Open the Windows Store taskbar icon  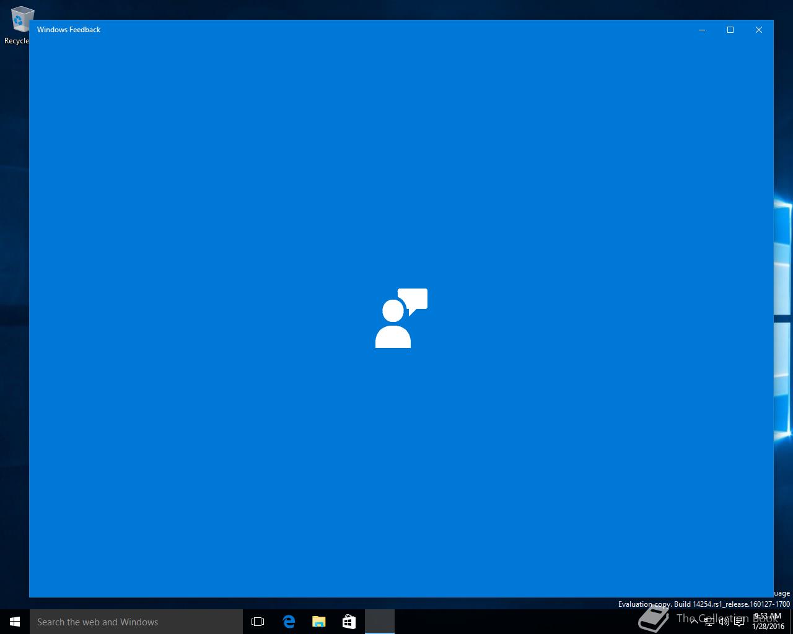[x=349, y=622]
